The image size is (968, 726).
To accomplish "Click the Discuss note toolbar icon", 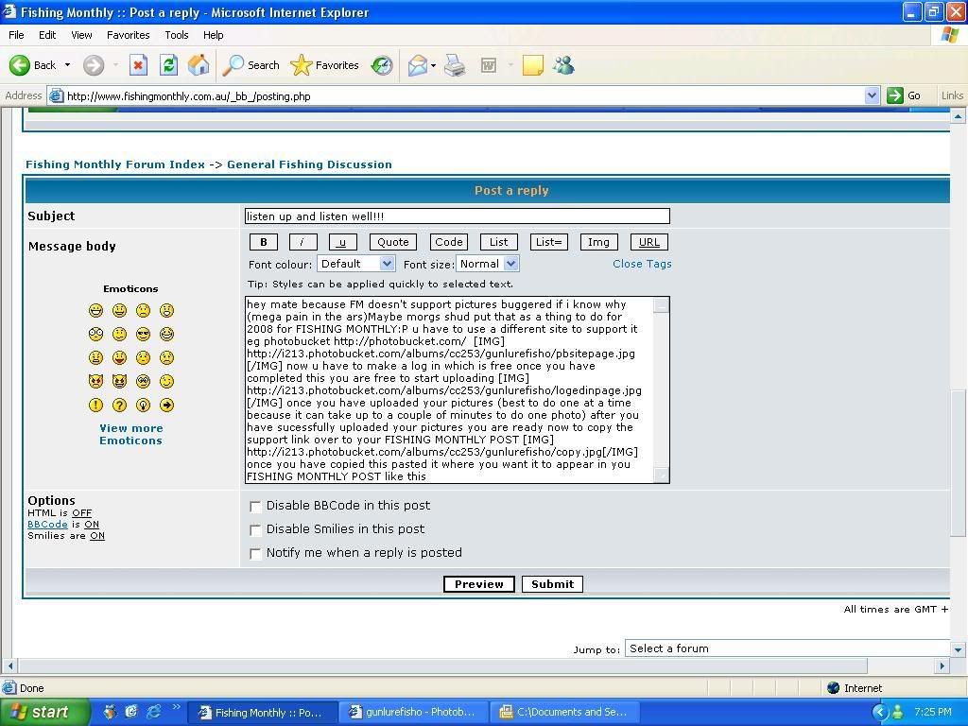I will tap(533, 65).
